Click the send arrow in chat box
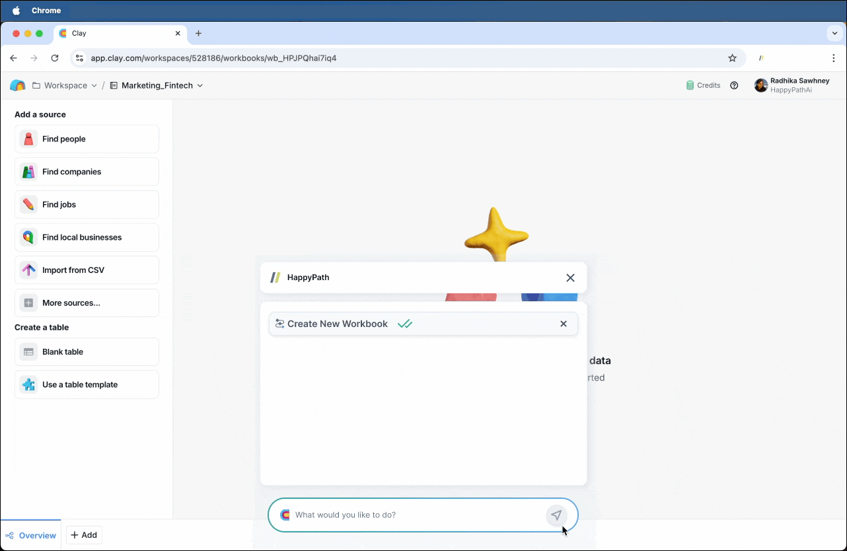The height and width of the screenshot is (551, 847). 556,515
